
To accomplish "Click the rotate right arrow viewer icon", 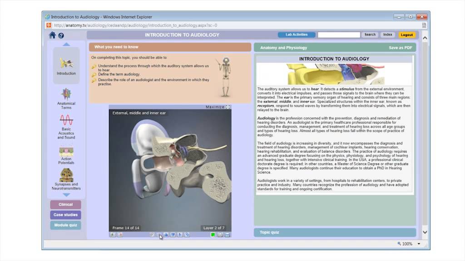I will pyautogui.click(x=180, y=235).
